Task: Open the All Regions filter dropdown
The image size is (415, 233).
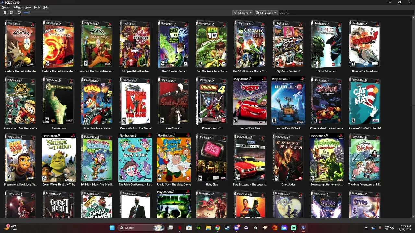Action: [x=266, y=13]
